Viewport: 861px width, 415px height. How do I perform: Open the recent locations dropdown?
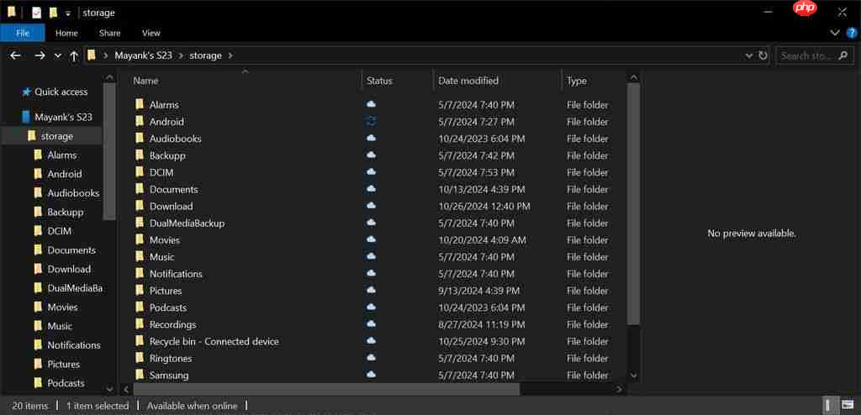tap(57, 55)
